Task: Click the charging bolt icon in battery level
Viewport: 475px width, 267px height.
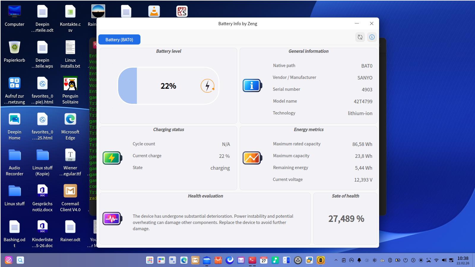Action: [207, 86]
